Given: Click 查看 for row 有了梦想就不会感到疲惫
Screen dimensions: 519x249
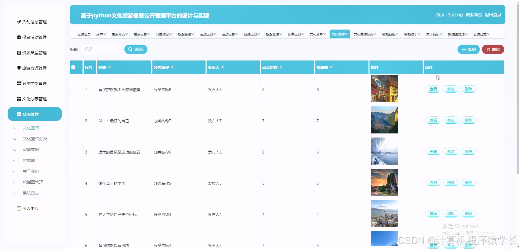Looking at the screenshot, I should [x=433, y=89].
